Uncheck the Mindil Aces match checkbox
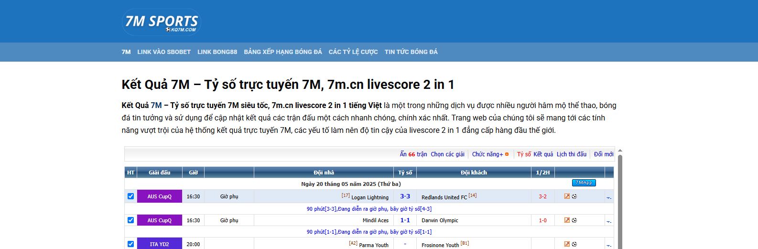This screenshot has height=249, width=758. pyautogui.click(x=130, y=220)
